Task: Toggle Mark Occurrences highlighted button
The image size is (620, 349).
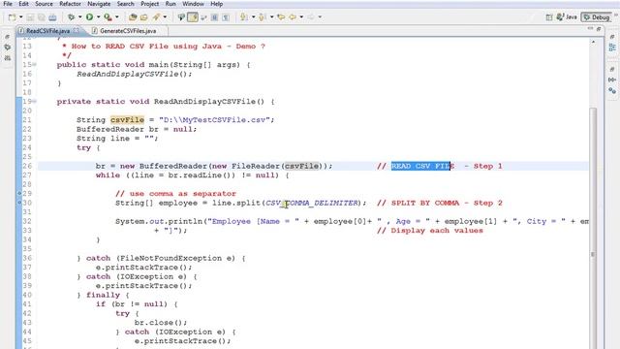Action: click(193, 17)
